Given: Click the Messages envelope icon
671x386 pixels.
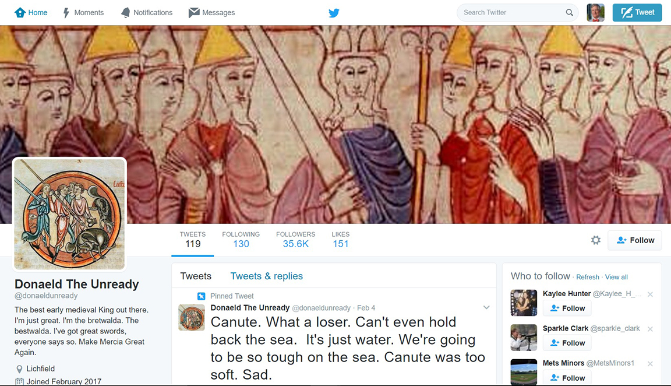Looking at the screenshot, I should tap(194, 12).
